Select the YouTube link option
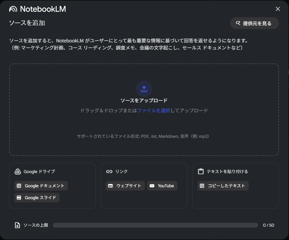 (162, 186)
